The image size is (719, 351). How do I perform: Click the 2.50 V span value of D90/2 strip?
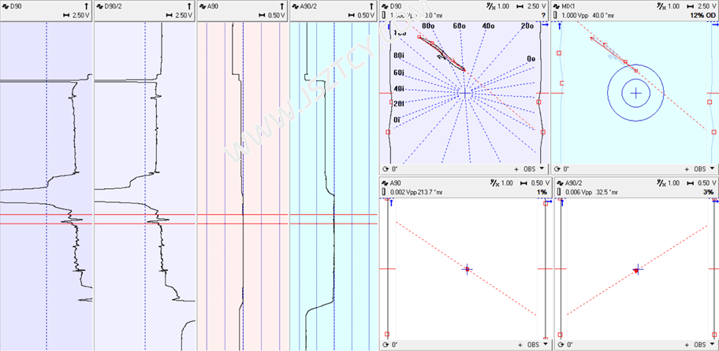183,15
